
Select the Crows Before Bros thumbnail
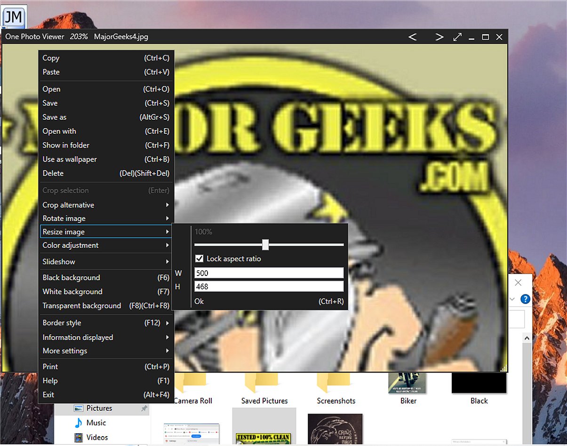click(335, 430)
